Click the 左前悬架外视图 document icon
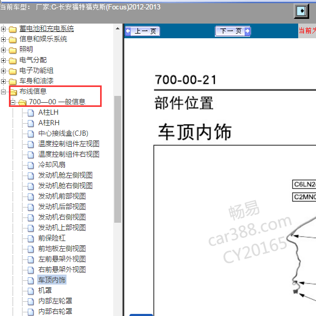 pos(30,259)
